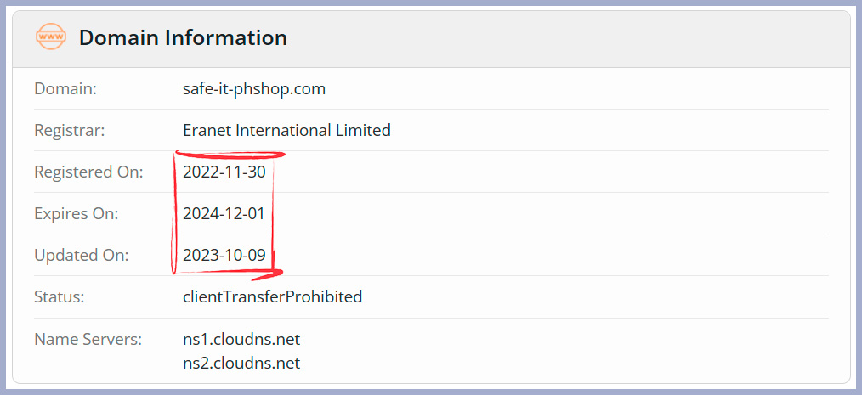This screenshot has width=862, height=395.
Task: Click the red vertical line left of dates
Action: click(174, 212)
